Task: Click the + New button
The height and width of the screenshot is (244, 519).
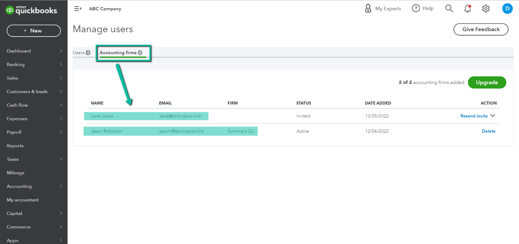Action: click(x=33, y=31)
